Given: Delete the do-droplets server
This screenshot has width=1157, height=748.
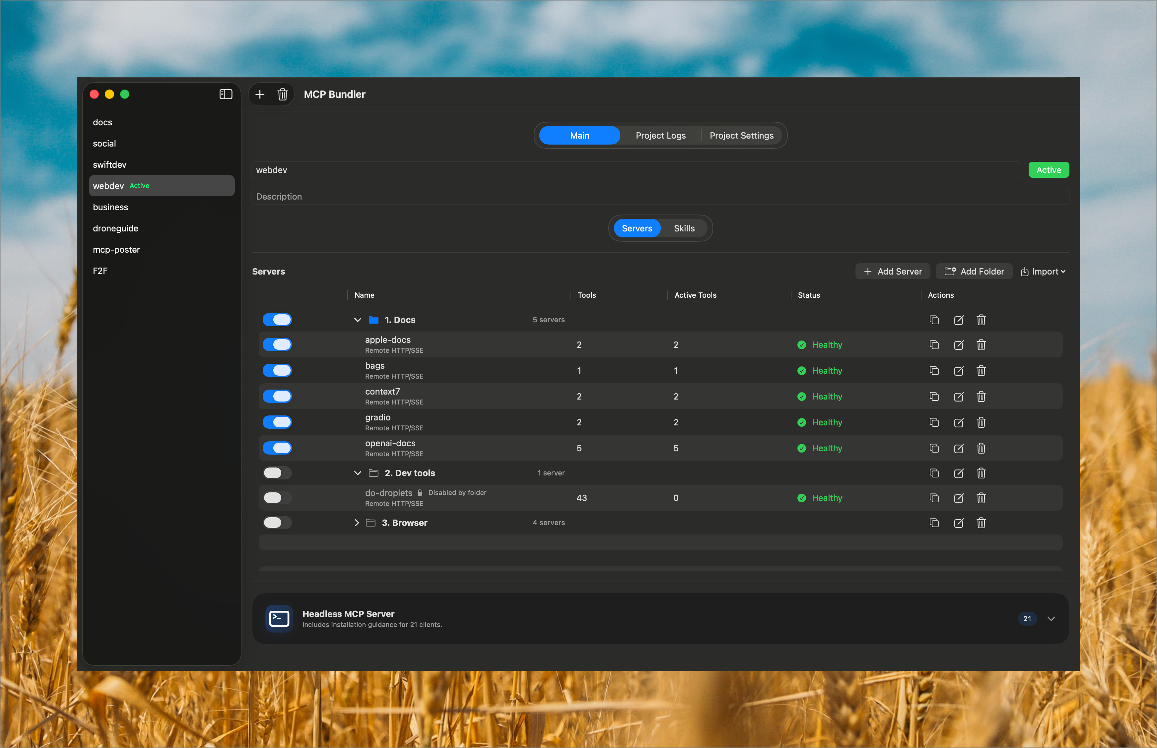Looking at the screenshot, I should click(981, 498).
